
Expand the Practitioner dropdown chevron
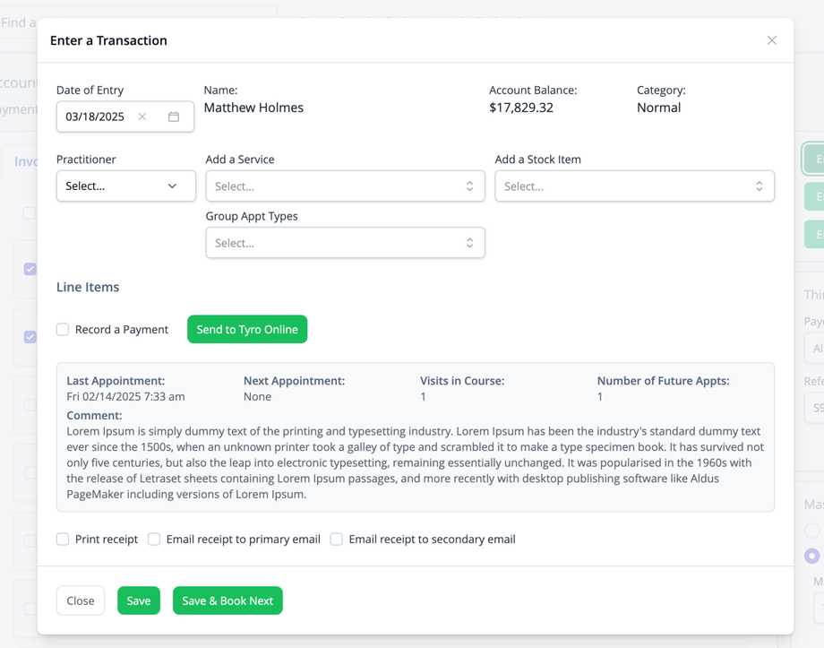pyautogui.click(x=172, y=186)
